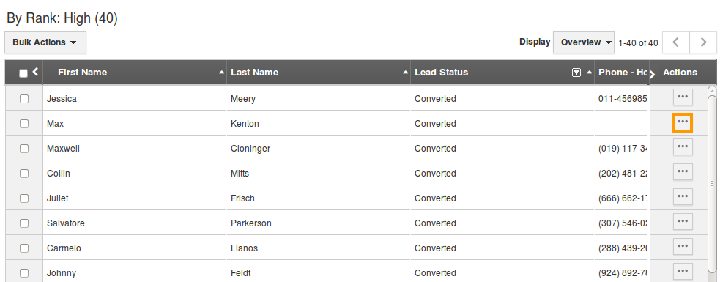Check the box for Maxwell Cloninger

point(24,149)
